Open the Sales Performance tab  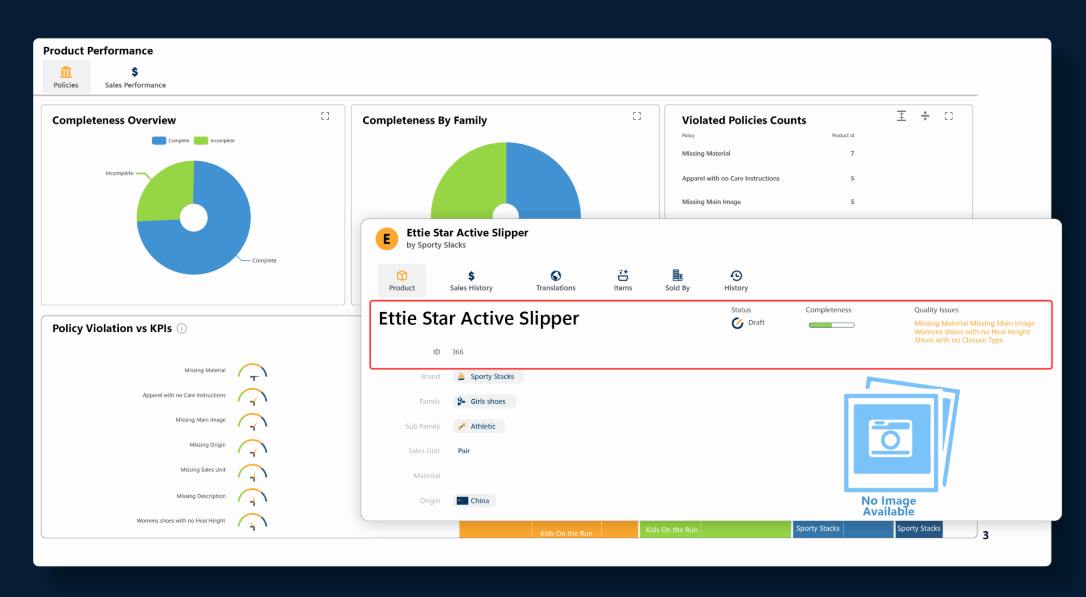135,76
